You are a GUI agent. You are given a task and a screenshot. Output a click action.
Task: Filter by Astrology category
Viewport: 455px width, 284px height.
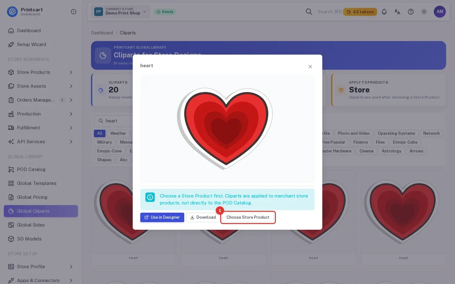(391, 151)
